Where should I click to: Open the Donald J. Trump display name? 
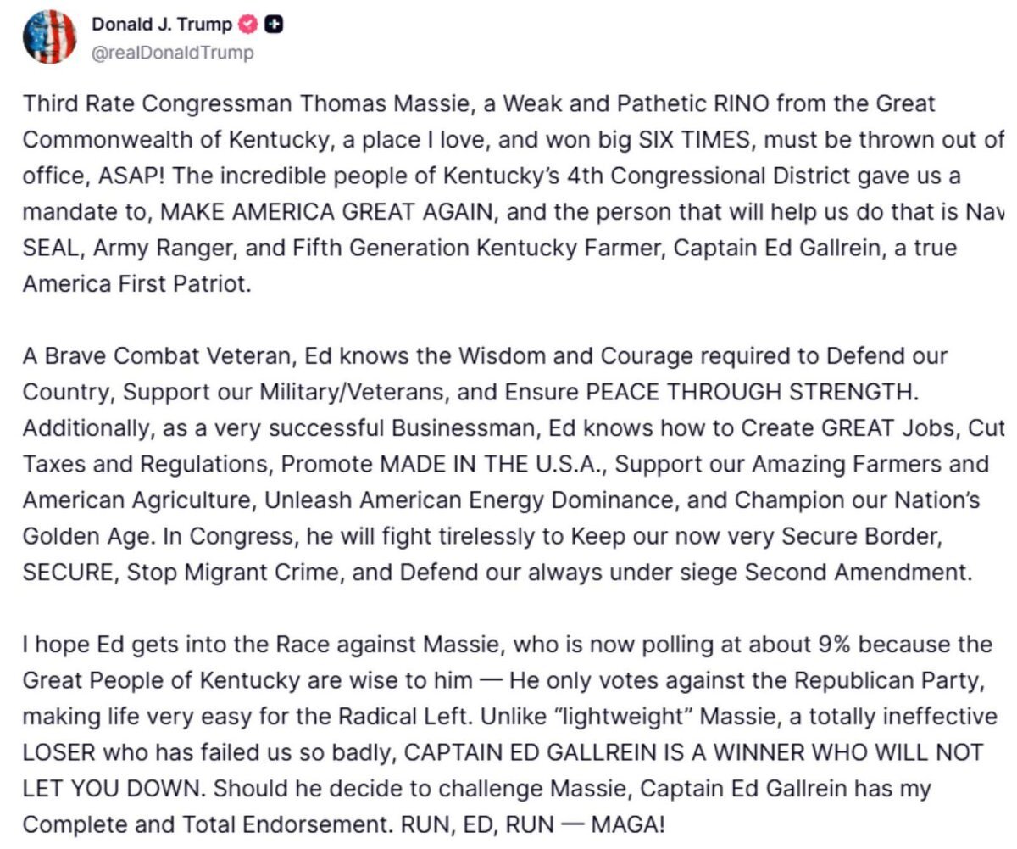pos(161,25)
